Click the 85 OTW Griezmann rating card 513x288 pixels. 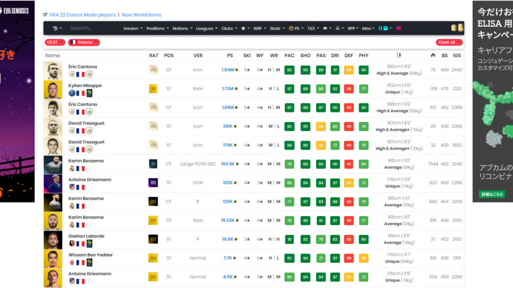point(153,182)
